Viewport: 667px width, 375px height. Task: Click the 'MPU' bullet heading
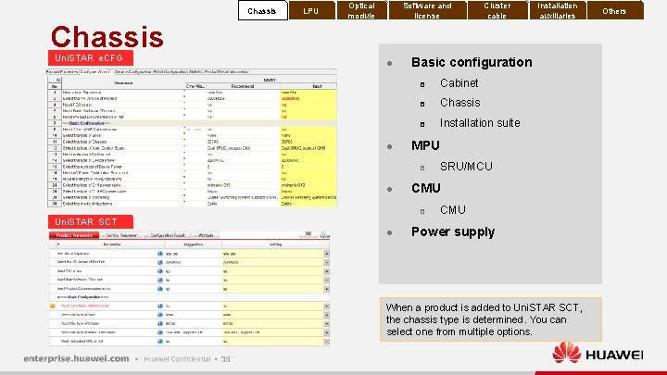pyautogui.click(x=425, y=145)
